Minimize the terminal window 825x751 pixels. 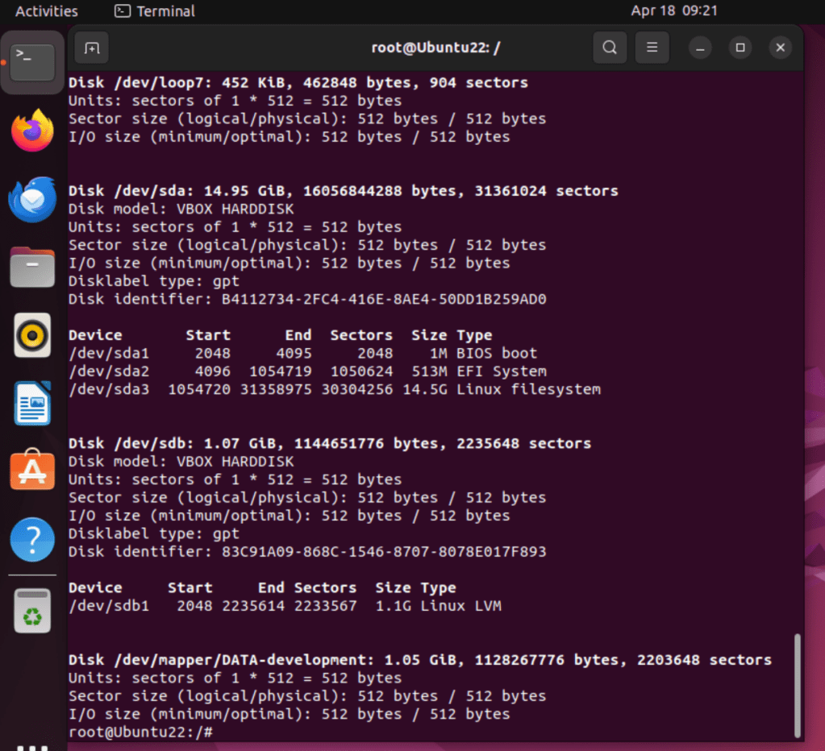click(700, 48)
